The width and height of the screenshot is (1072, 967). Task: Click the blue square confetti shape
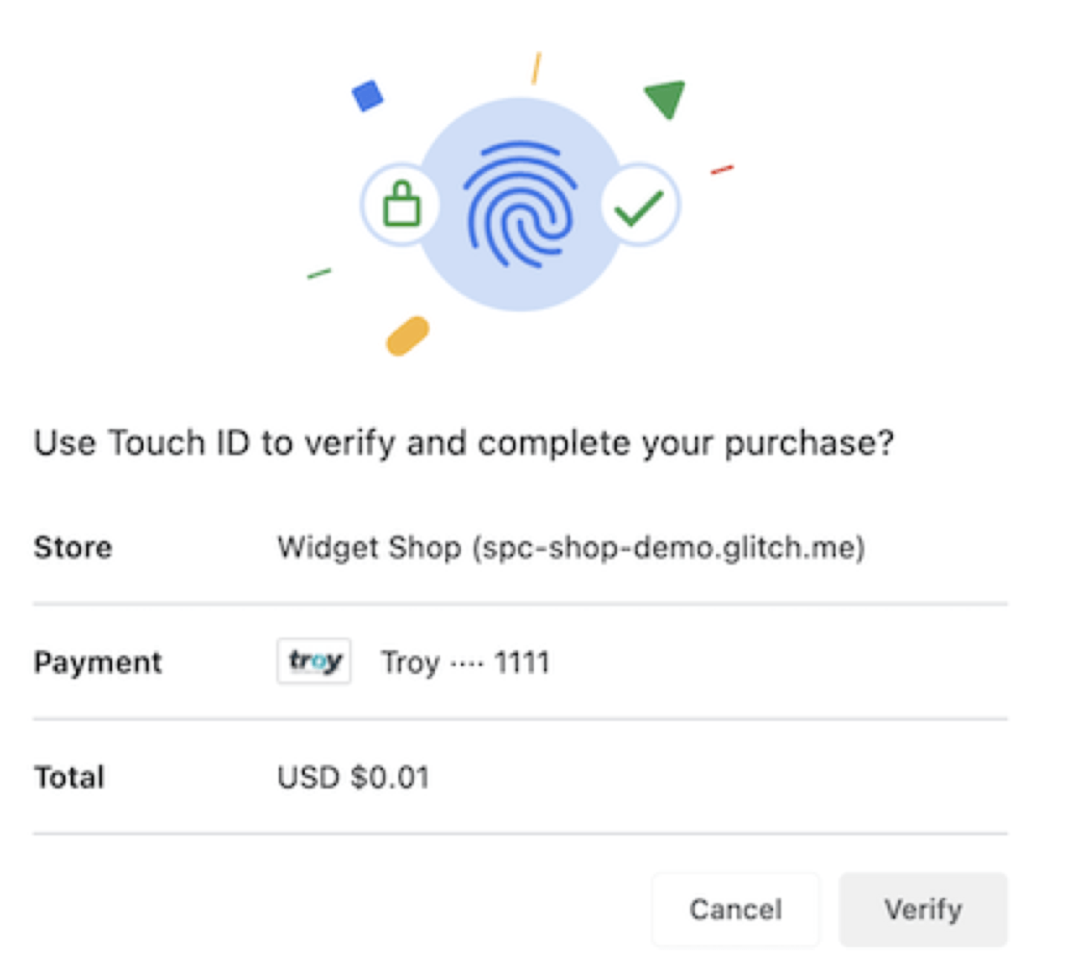(367, 96)
